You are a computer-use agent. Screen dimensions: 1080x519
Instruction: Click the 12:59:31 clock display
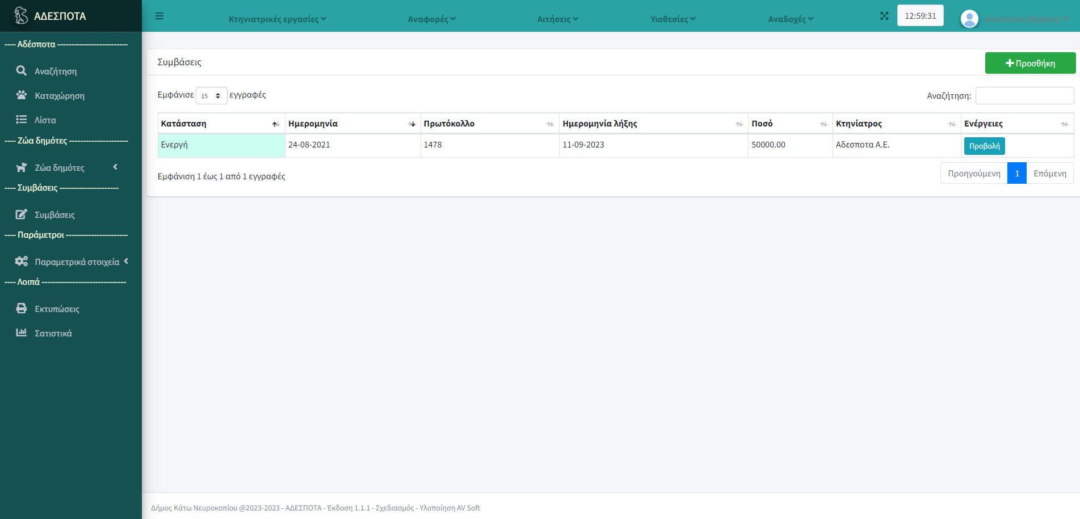921,15
